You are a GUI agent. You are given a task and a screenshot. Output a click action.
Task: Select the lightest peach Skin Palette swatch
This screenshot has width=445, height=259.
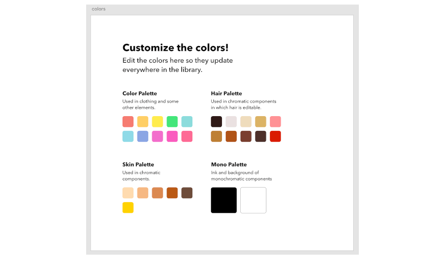[x=128, y=193]
